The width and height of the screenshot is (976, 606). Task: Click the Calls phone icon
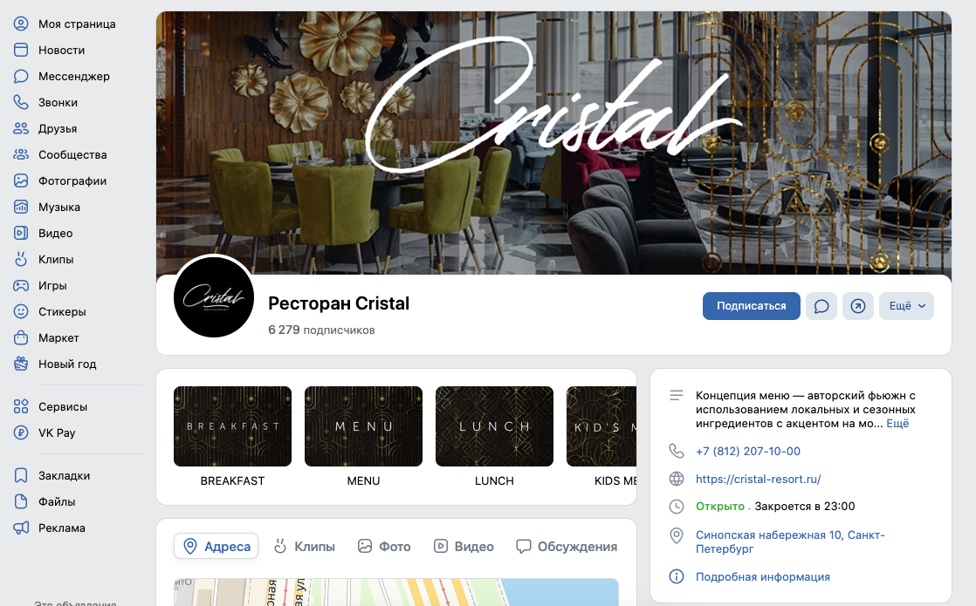[21, 103]
